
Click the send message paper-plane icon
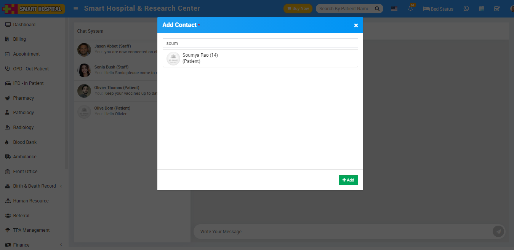[498, 231]
